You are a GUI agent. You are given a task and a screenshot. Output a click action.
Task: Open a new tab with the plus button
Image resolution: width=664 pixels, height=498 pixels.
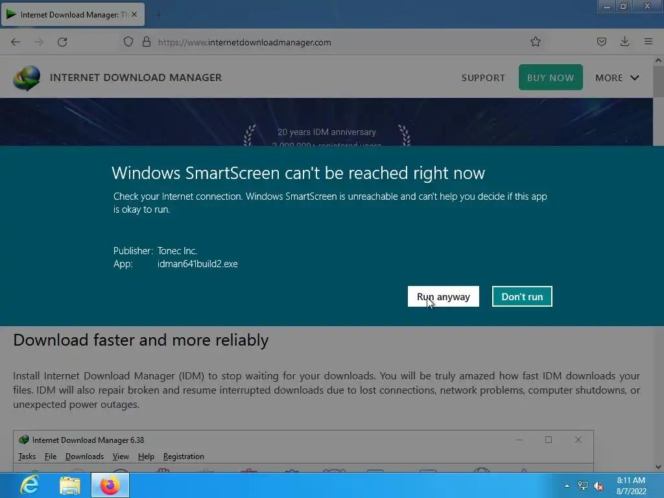tap(158, 15)
